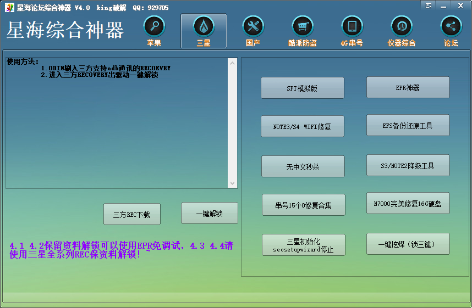
Task: Open 串号15个0修复合集
Action: (x=304, y=205)
